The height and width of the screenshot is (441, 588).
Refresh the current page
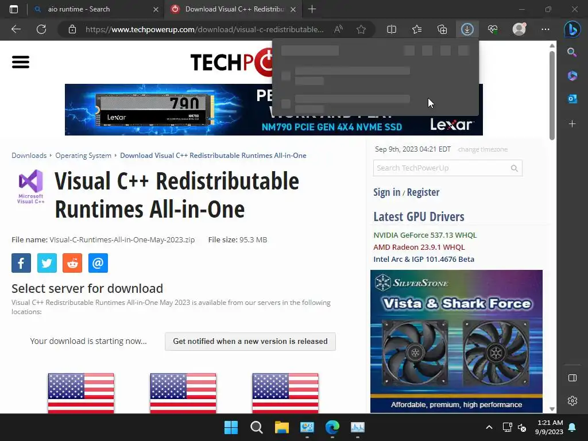41,29
